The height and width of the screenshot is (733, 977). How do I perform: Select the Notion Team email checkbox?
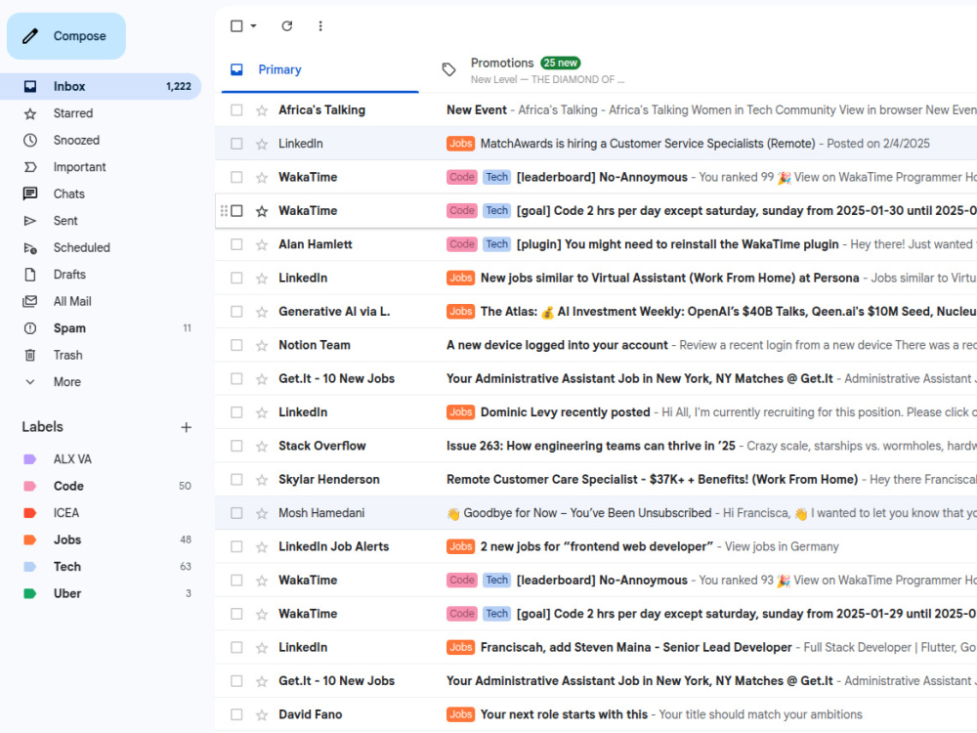click(236, 345)
